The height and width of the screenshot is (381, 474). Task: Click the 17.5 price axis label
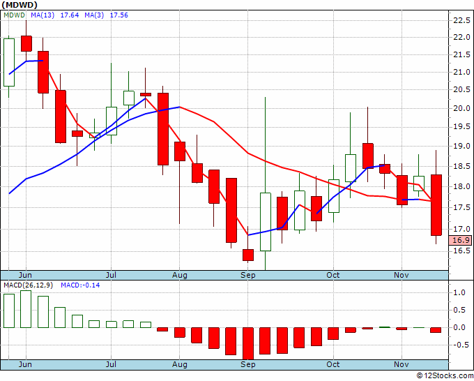(x=461, y=207)
